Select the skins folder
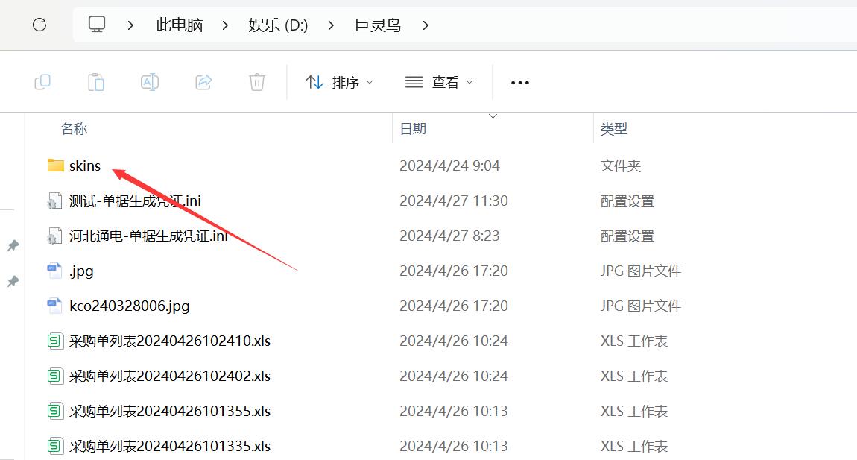Screen dimensions: 857x460 coord(84,166)
